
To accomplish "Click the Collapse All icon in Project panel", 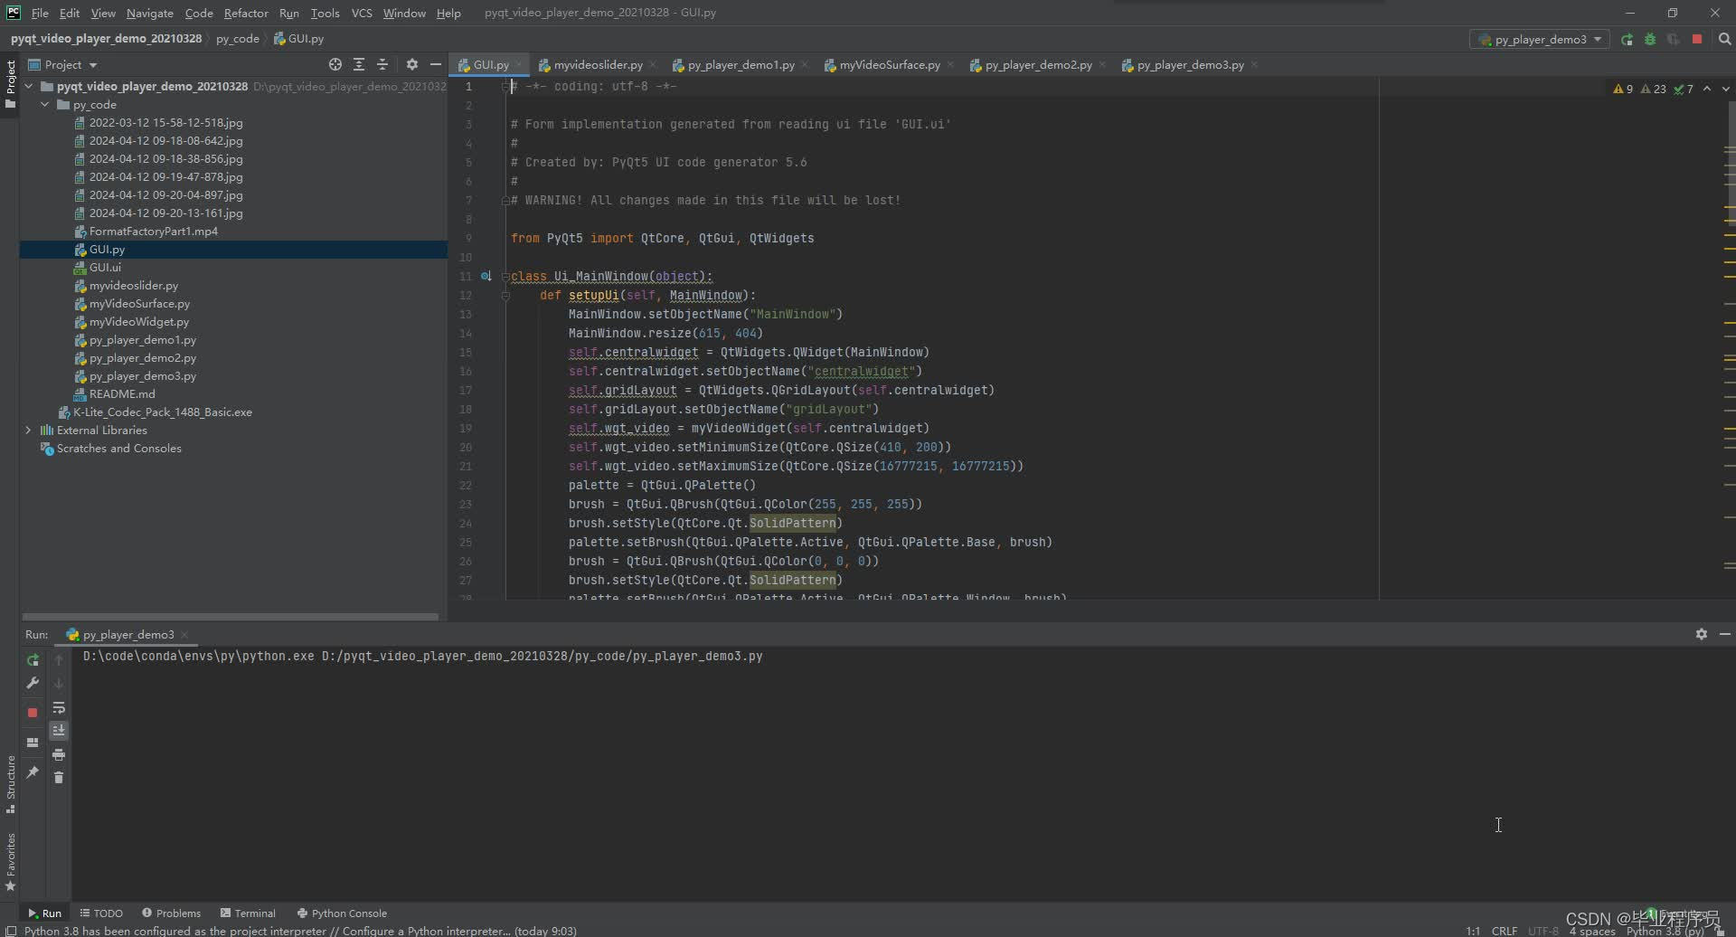I will click(382, 64).
